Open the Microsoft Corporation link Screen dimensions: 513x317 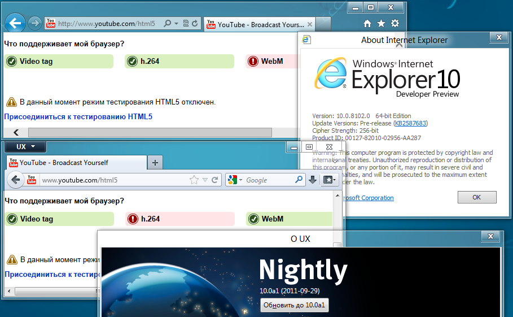coord(368,198)
